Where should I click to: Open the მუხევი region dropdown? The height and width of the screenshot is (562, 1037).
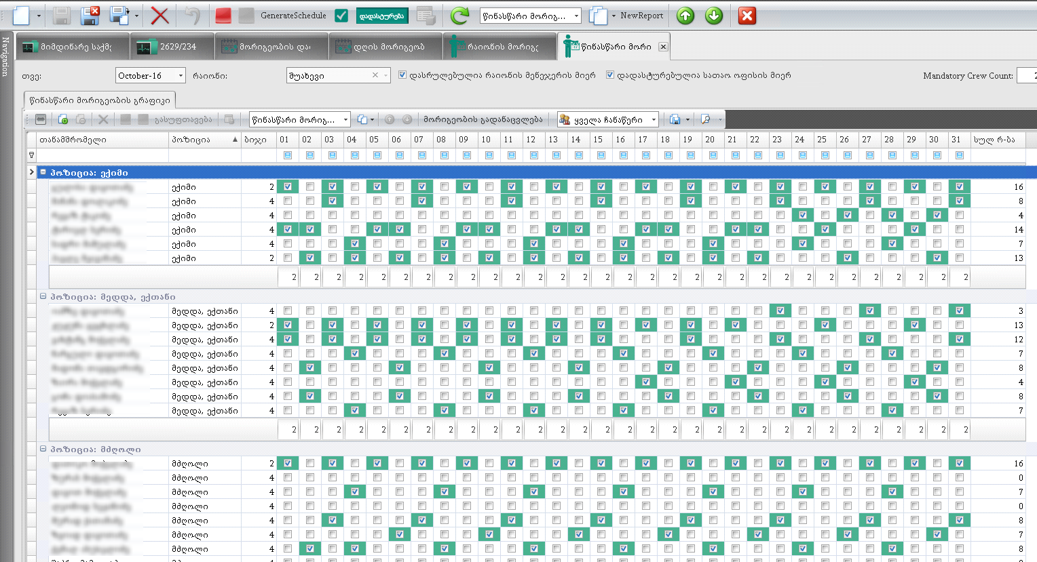pos(386,75)
